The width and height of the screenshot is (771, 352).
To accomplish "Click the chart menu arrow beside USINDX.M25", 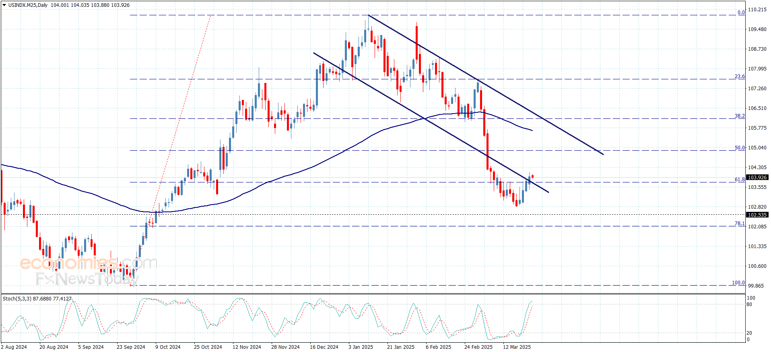I will click(4, 5).
